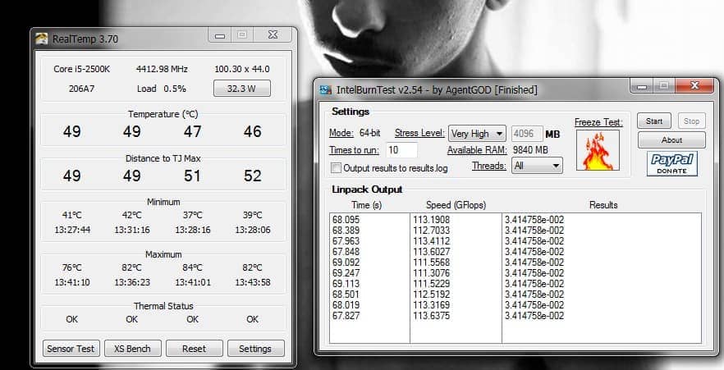This screenshot has width=724, height=370.
Task: Launch the XS Bench benchmark
Action: click(132, 349)
